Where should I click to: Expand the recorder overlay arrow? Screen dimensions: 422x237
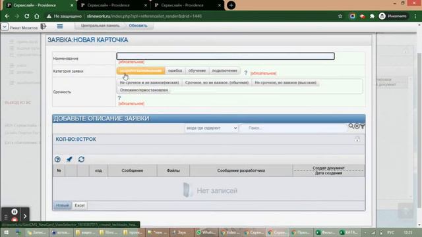pos(25,216)
